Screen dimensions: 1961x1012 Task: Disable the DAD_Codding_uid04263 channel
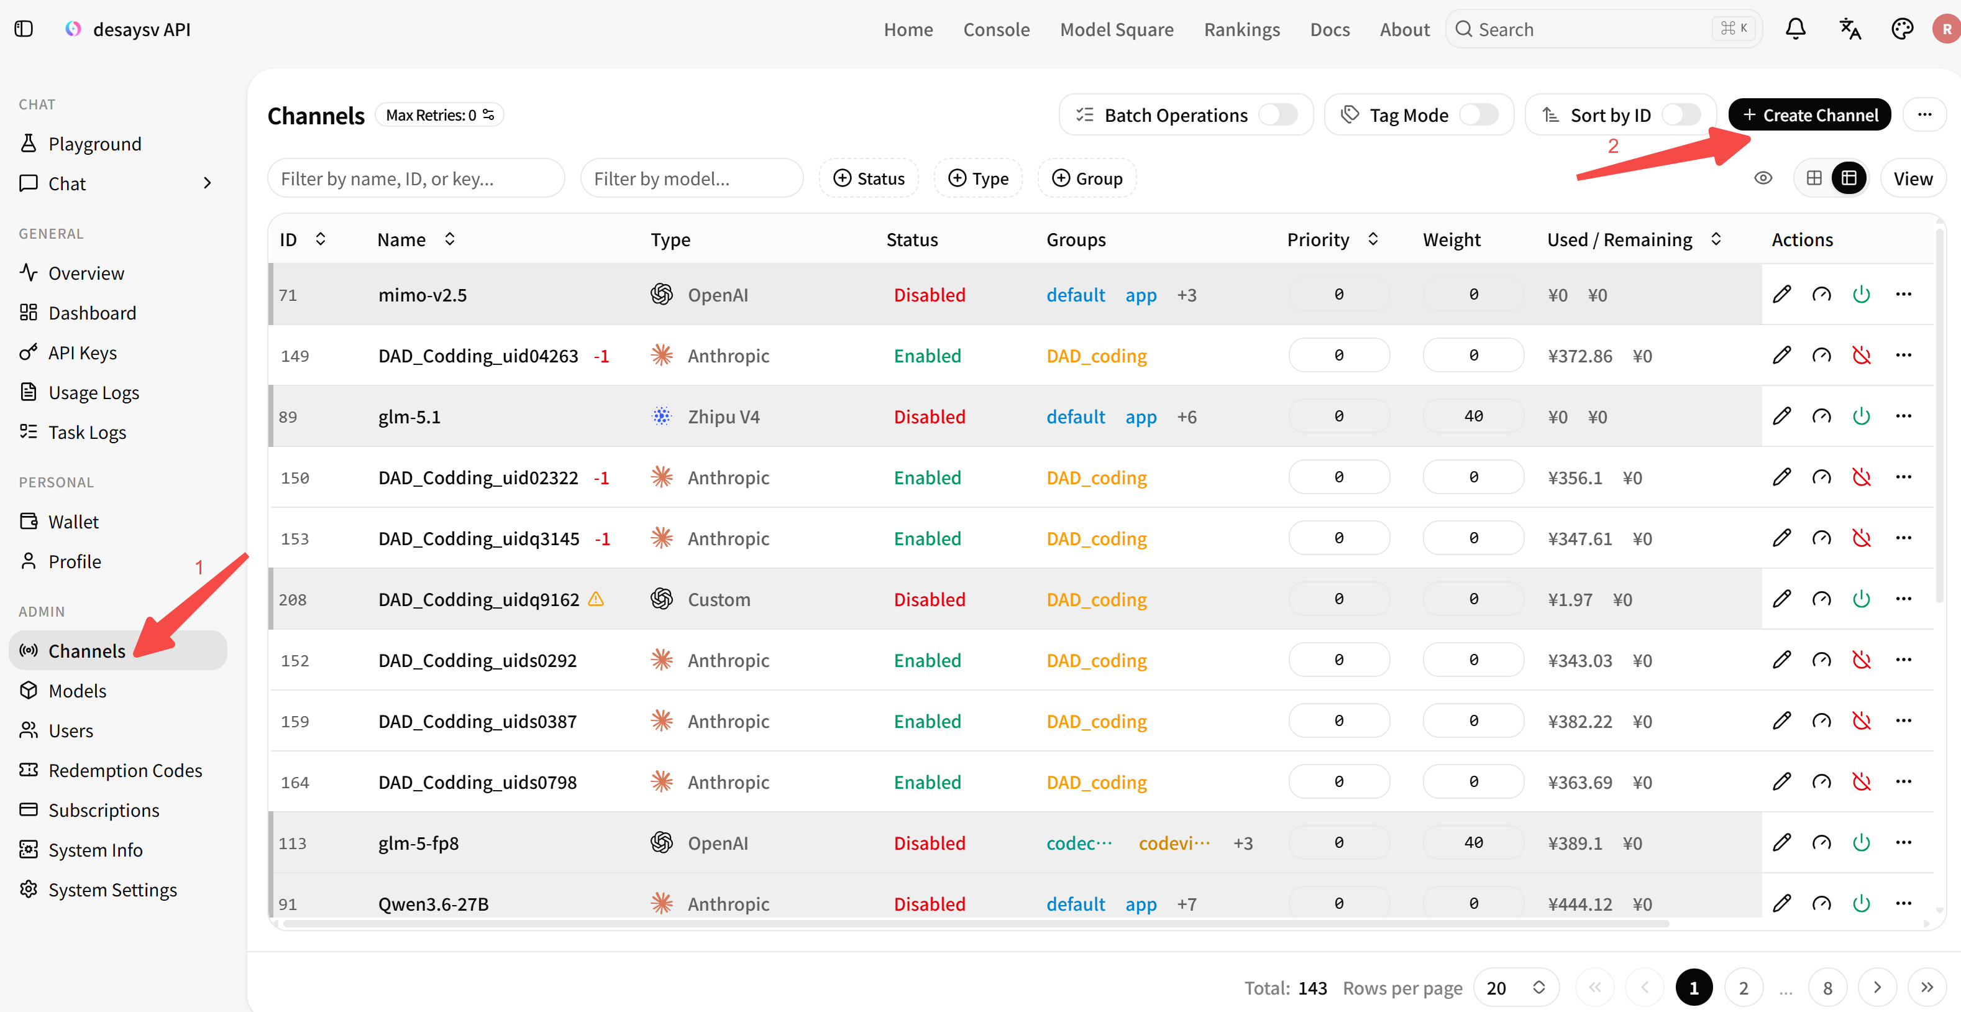tap(1862, 355)
